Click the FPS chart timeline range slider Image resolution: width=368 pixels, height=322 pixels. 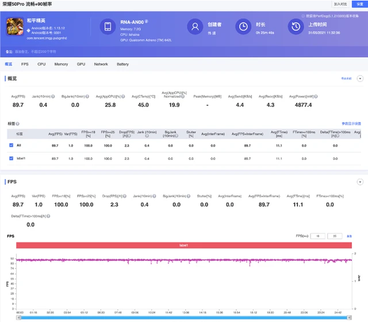click(184, 317)
